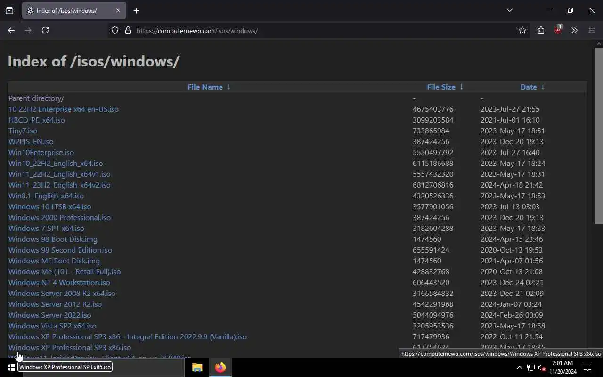Click the network tray icon

pos(530,368)
